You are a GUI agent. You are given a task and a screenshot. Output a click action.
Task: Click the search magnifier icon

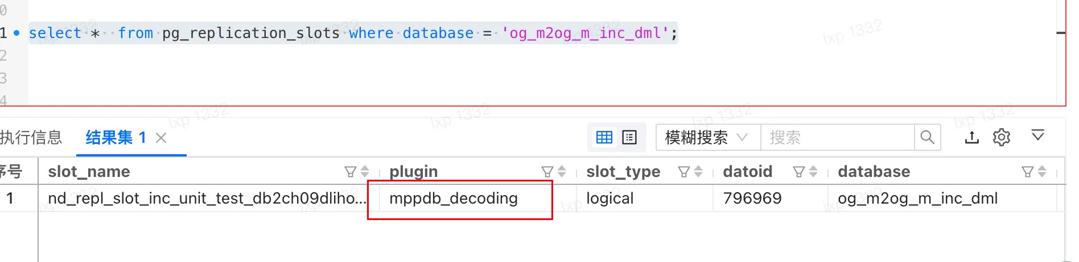[927, 137]
